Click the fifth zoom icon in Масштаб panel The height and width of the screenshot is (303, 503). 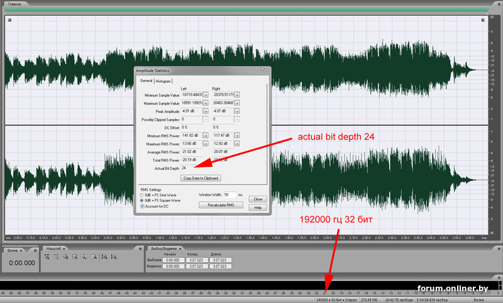tap(84, 257)
